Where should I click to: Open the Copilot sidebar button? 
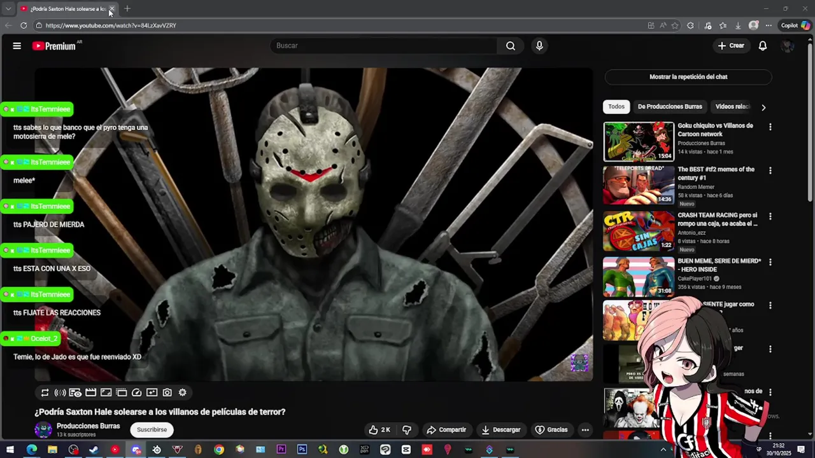[796, 25]
